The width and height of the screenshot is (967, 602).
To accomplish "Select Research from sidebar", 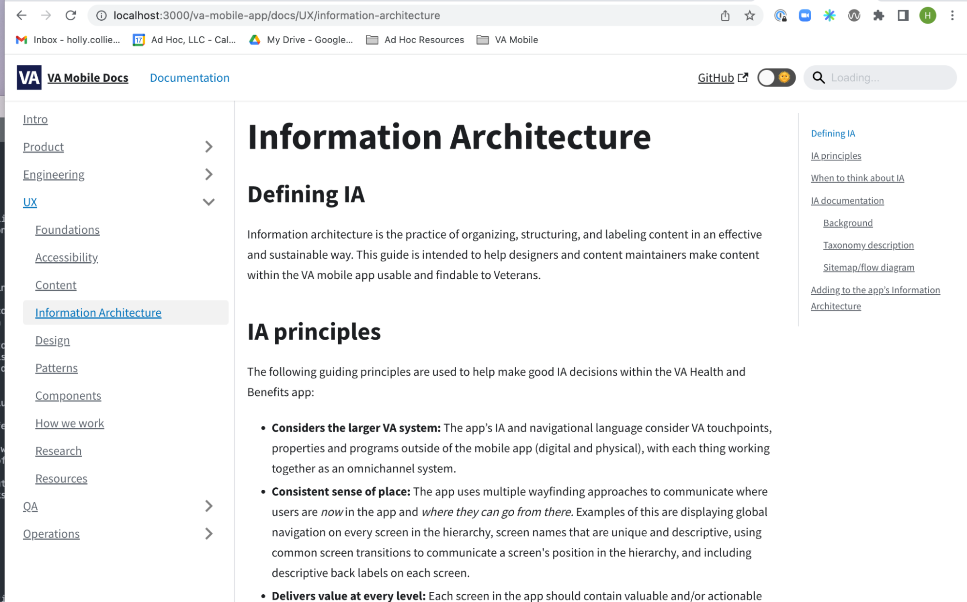I will point(58,450).
